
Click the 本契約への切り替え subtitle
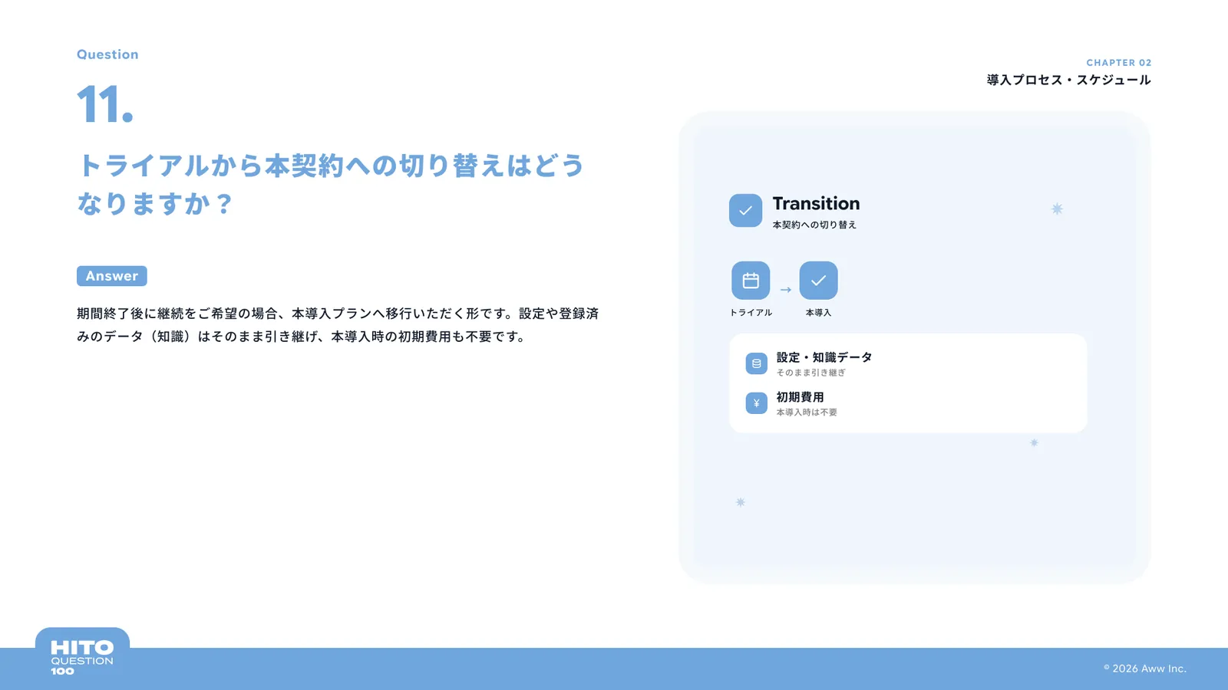tap(814, 225)
